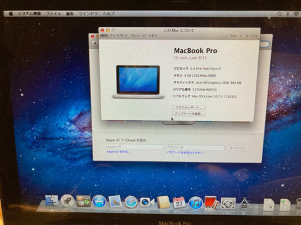
Task: Click the 4 GB 1333 MHz DDR3 text
Action: pyautogui.click(x=200, y=76)
